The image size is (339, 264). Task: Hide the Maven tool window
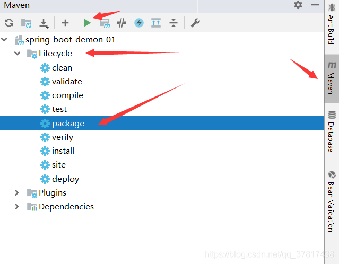click(x=315, y=5)
